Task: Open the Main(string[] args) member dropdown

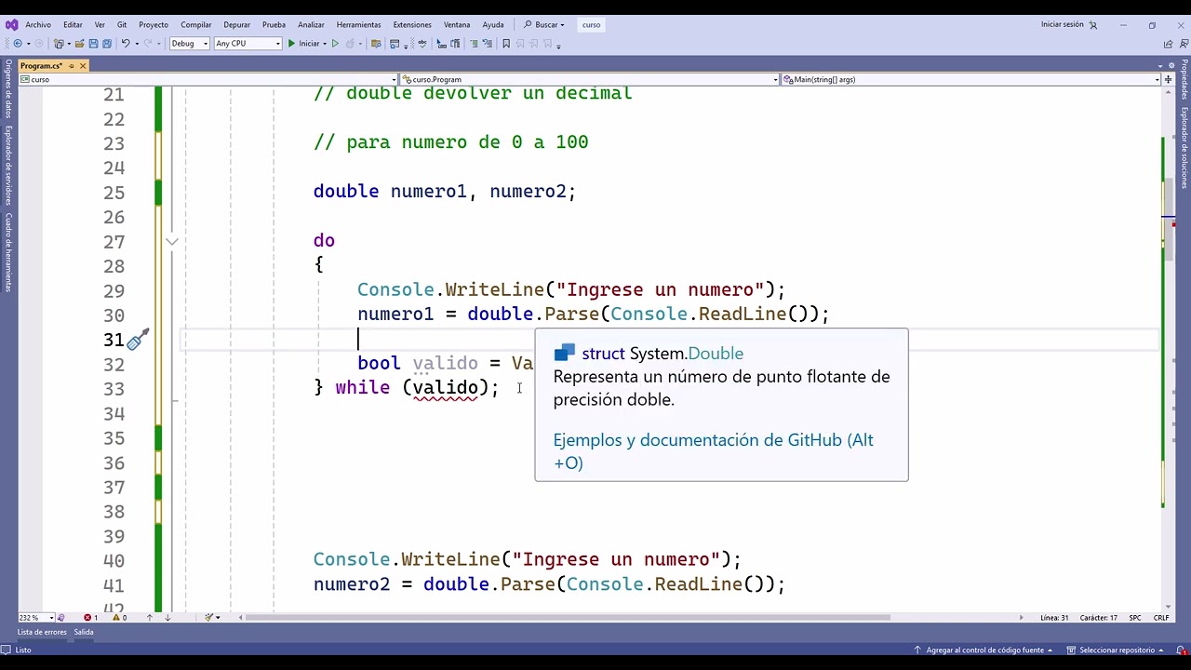Action: [x=971, y=79]
